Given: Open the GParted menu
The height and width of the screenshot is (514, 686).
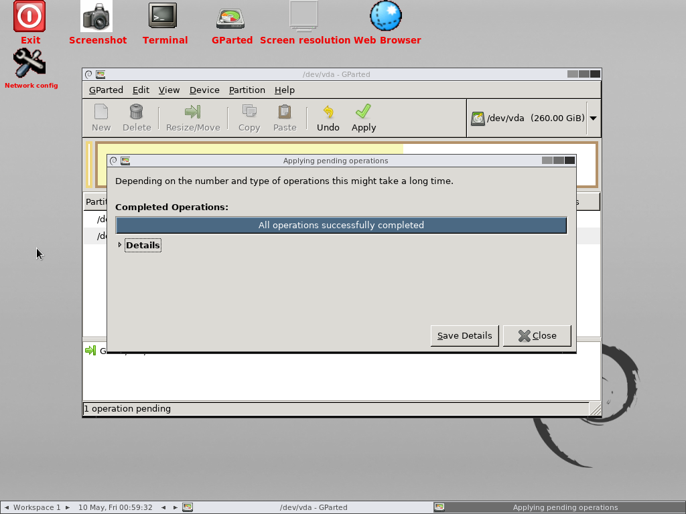Looking at the screenshot, I should 106,90.
